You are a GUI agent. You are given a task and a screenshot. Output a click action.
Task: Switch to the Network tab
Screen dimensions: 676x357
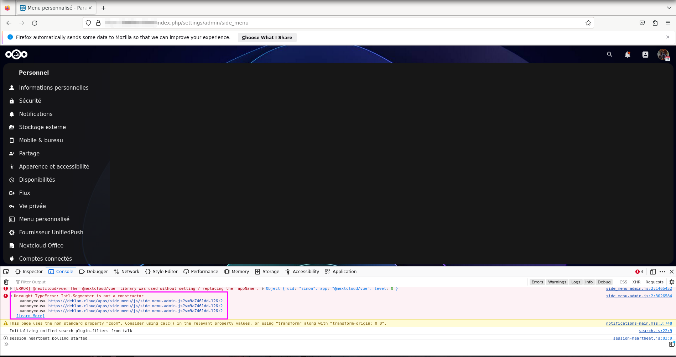(x=126, y=272)
